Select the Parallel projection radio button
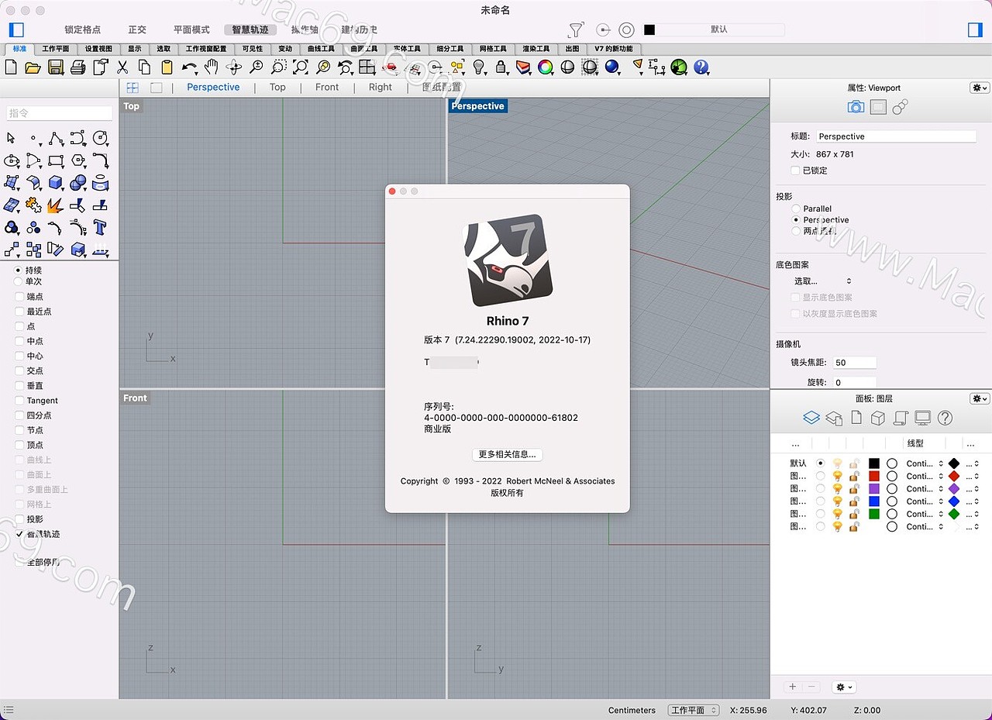Viewport: 992px width, 720px height. tap(796, 208)
